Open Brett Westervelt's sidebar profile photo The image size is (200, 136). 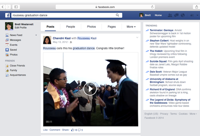(9, 26)
